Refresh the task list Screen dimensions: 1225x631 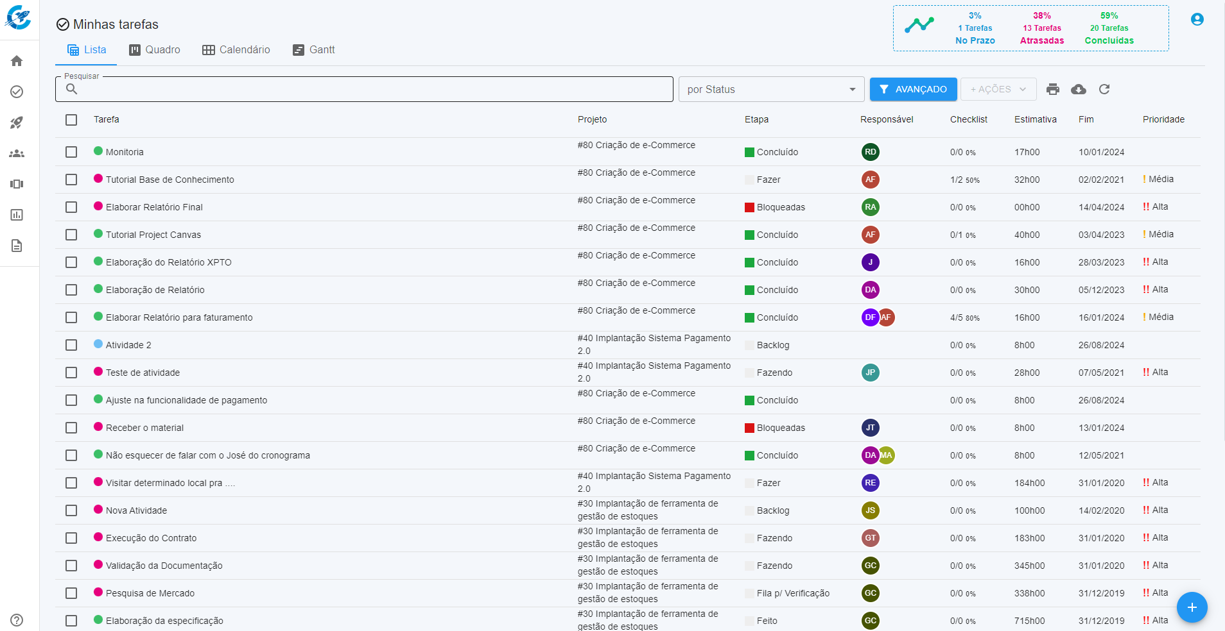pos(1104,89)
